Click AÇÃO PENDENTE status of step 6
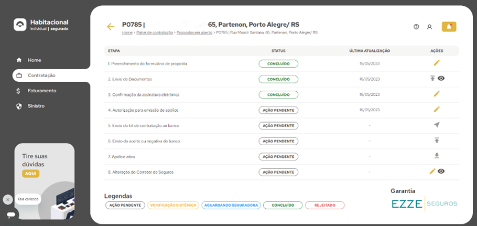Image resolution: width=477 pixels, height=226 pixels. tap(278, 141)
